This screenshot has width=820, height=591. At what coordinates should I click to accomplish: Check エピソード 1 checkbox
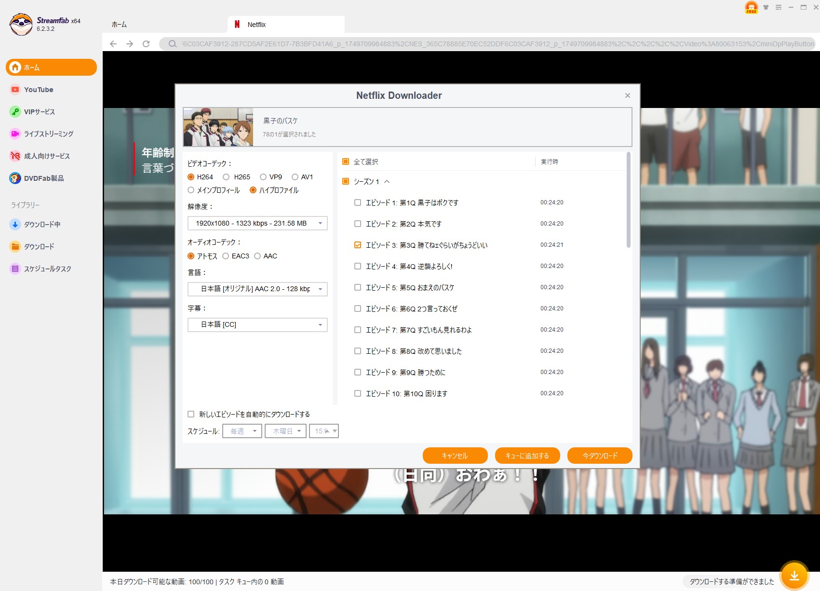[x=358, y=202]
